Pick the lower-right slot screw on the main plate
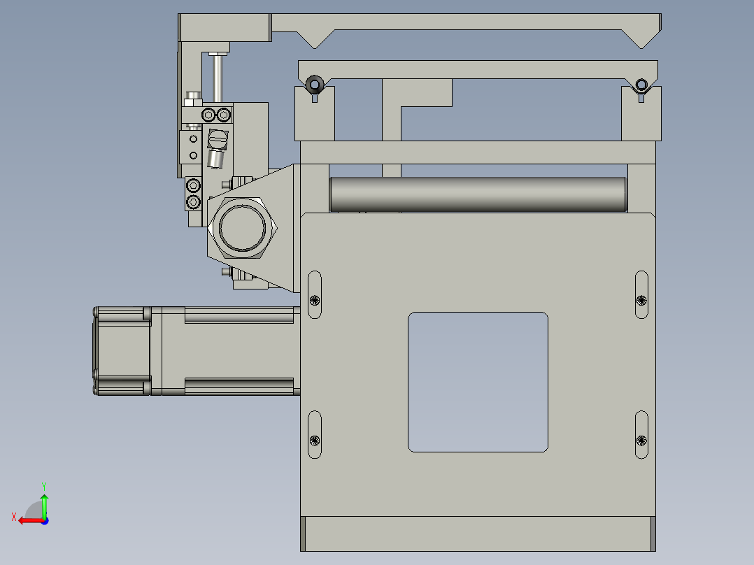The image size is (754, 565). (x=641, y=440)
